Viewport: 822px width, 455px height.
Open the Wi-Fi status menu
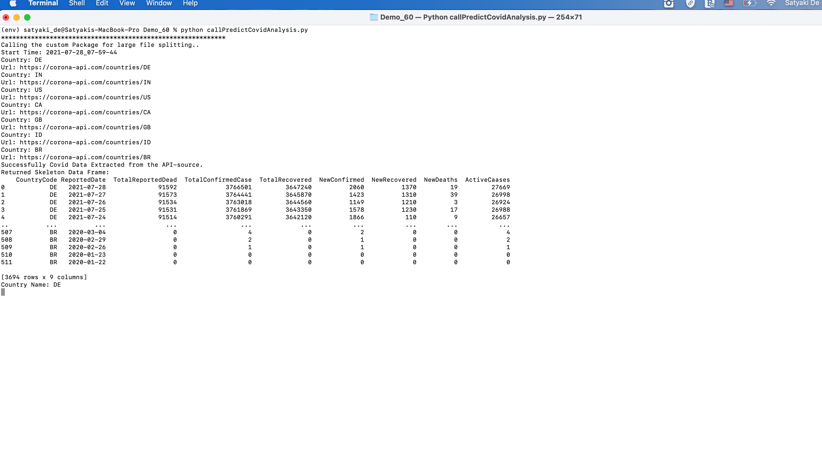pyautogui.click(x=771, y=3)
